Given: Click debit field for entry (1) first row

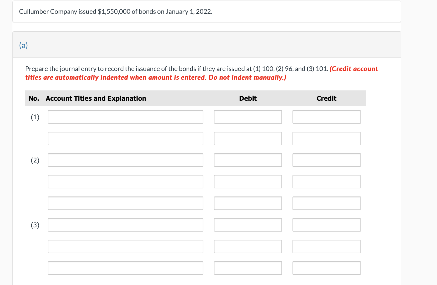Looking at the screenshot, I should click(x=248, y=117).
